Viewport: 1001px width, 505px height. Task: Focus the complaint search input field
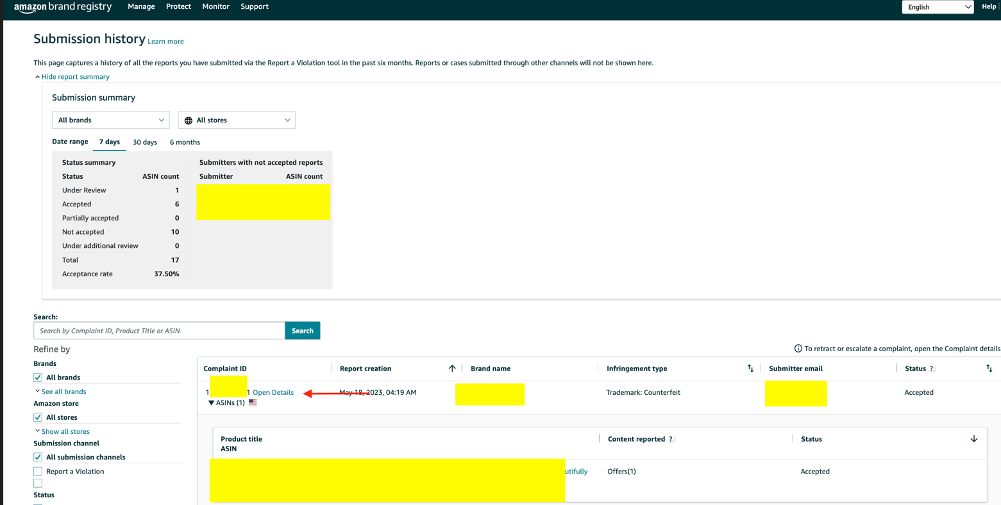(x=159, y=331)
